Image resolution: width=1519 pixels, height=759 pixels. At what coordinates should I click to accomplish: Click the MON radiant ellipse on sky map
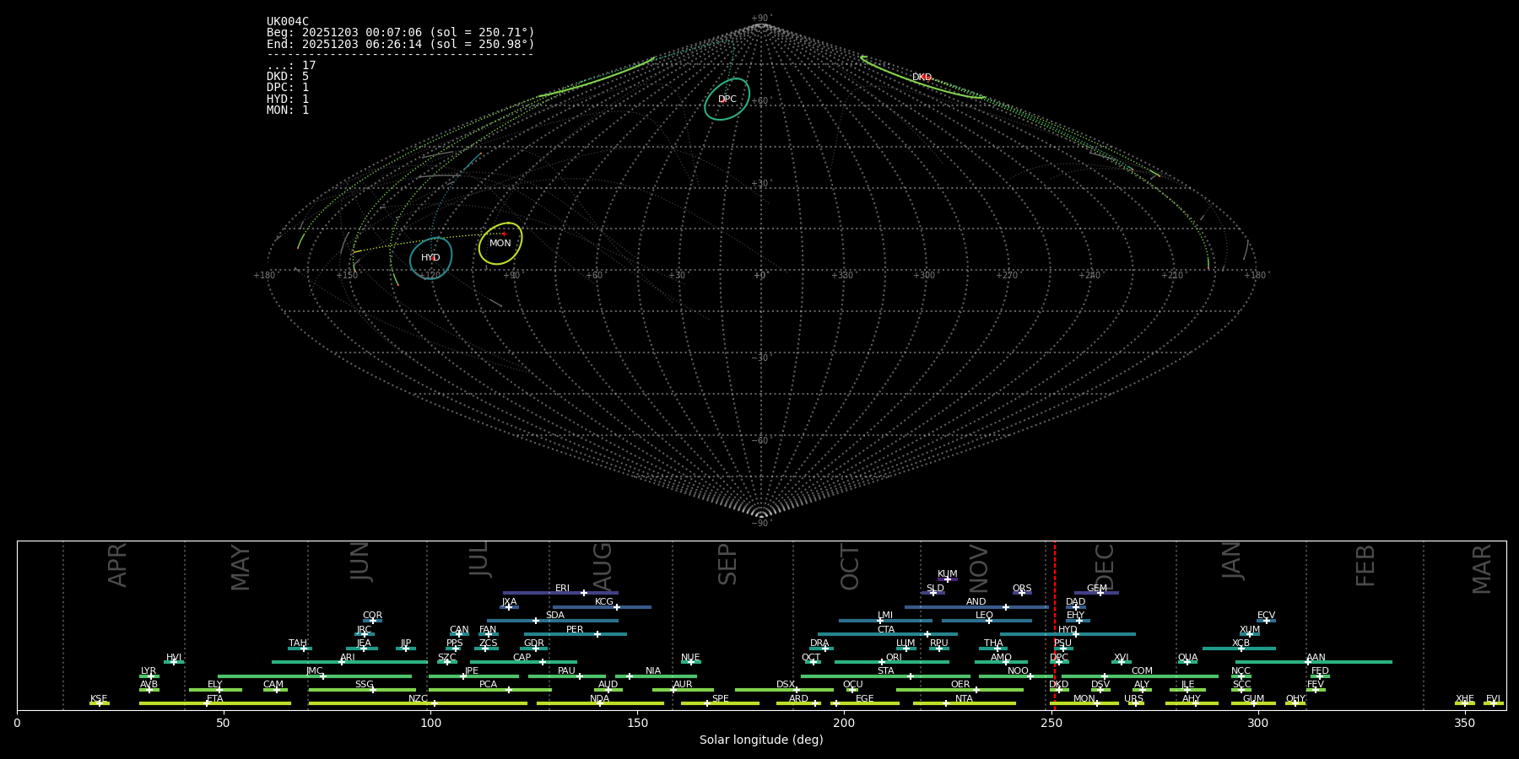(500, 244)
